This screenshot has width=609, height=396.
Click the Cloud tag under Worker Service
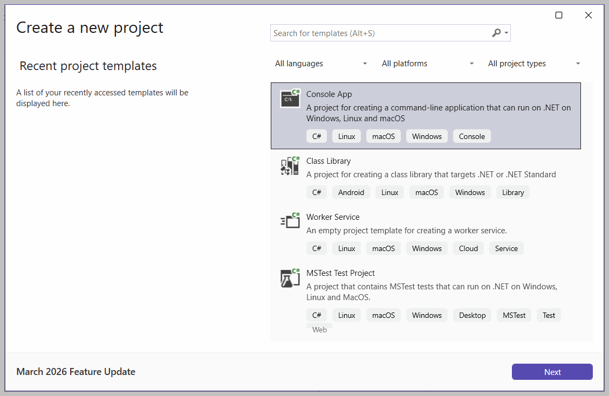468,248
